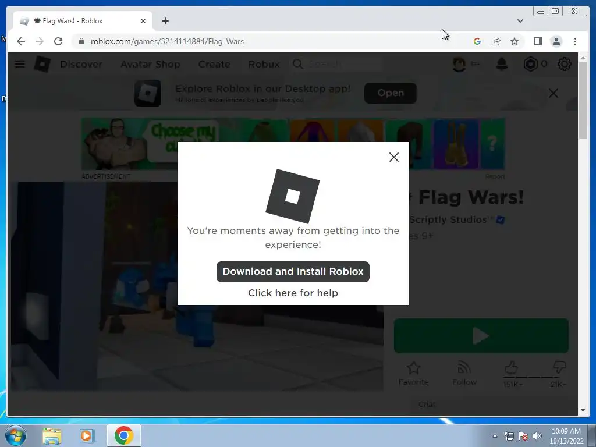Open the Action Center flag icon
This screenshot has width=596, height=447.
(x=523, y=436)
